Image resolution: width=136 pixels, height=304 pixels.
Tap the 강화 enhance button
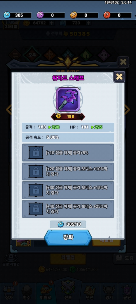68,238
